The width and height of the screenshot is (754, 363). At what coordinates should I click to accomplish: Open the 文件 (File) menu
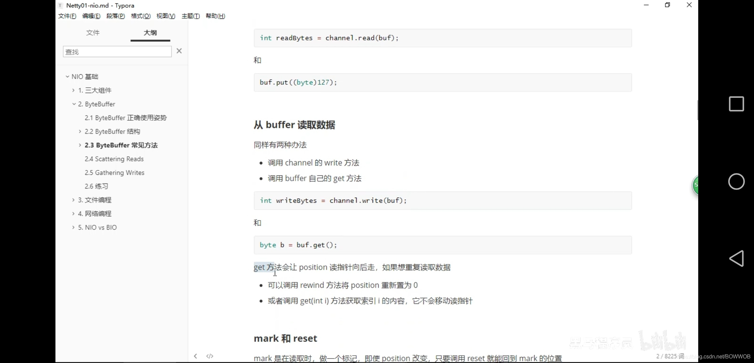tap(67, 16)
